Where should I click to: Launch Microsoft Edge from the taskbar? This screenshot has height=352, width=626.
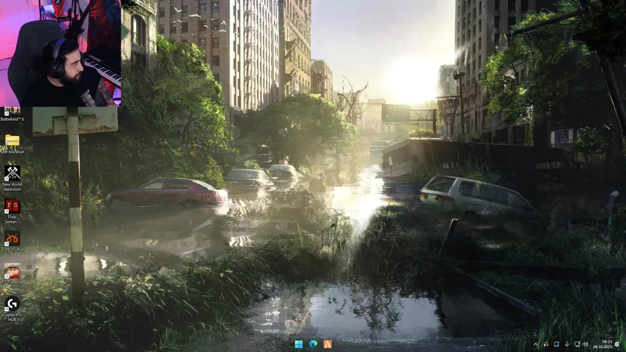pos(313,344)
